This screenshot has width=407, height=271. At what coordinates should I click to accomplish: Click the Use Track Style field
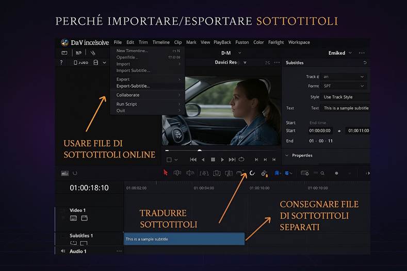[x=346, y=97]
